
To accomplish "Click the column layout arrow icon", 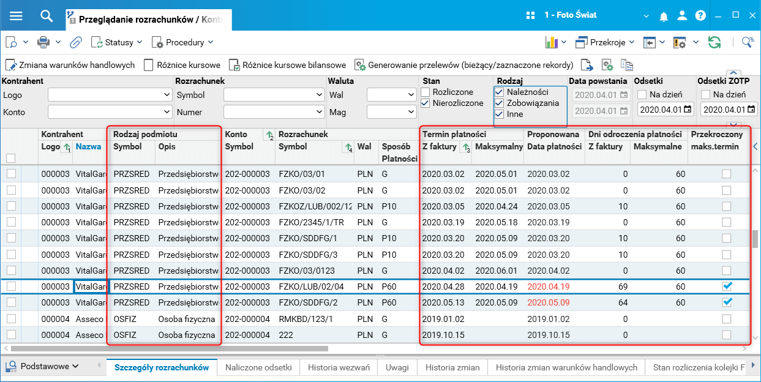I will point(649,42).
